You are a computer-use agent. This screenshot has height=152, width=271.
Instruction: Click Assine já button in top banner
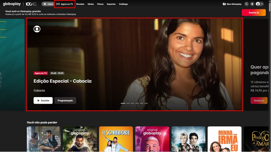coord(254,13)
